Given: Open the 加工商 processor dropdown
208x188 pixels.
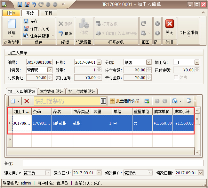Looking at the screenshot, I should (197, 62).
